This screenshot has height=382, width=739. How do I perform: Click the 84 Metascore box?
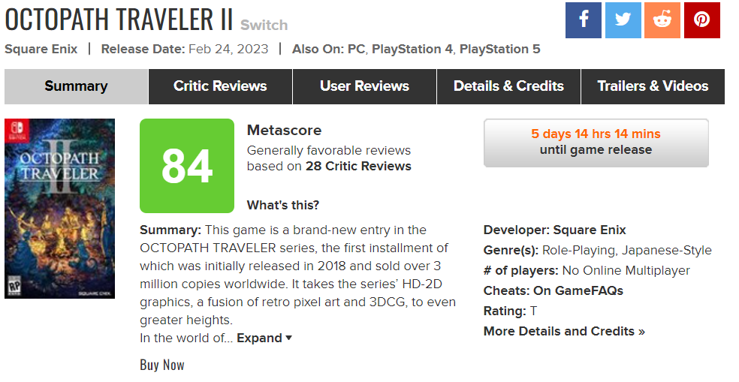[x=187, y=166]
